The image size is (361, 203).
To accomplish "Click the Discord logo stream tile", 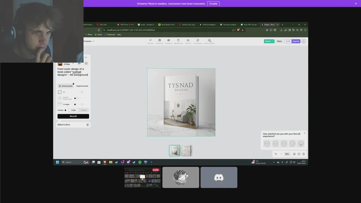I will (219, 177).
